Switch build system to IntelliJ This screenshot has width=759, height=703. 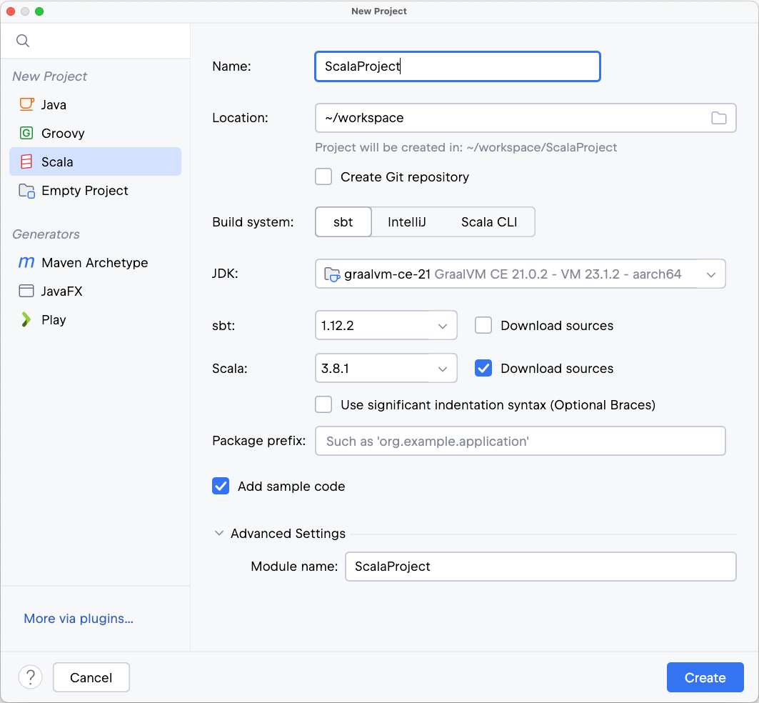click(407, 221)
